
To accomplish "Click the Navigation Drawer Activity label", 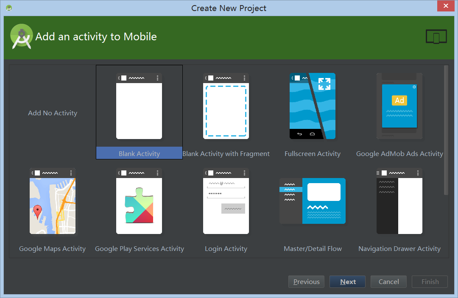I will (x=399, y=249).
